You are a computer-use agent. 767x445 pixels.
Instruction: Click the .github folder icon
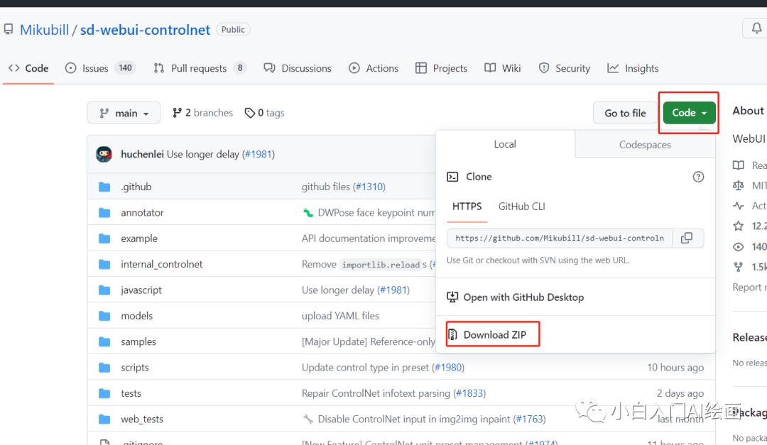pos(104,187)
